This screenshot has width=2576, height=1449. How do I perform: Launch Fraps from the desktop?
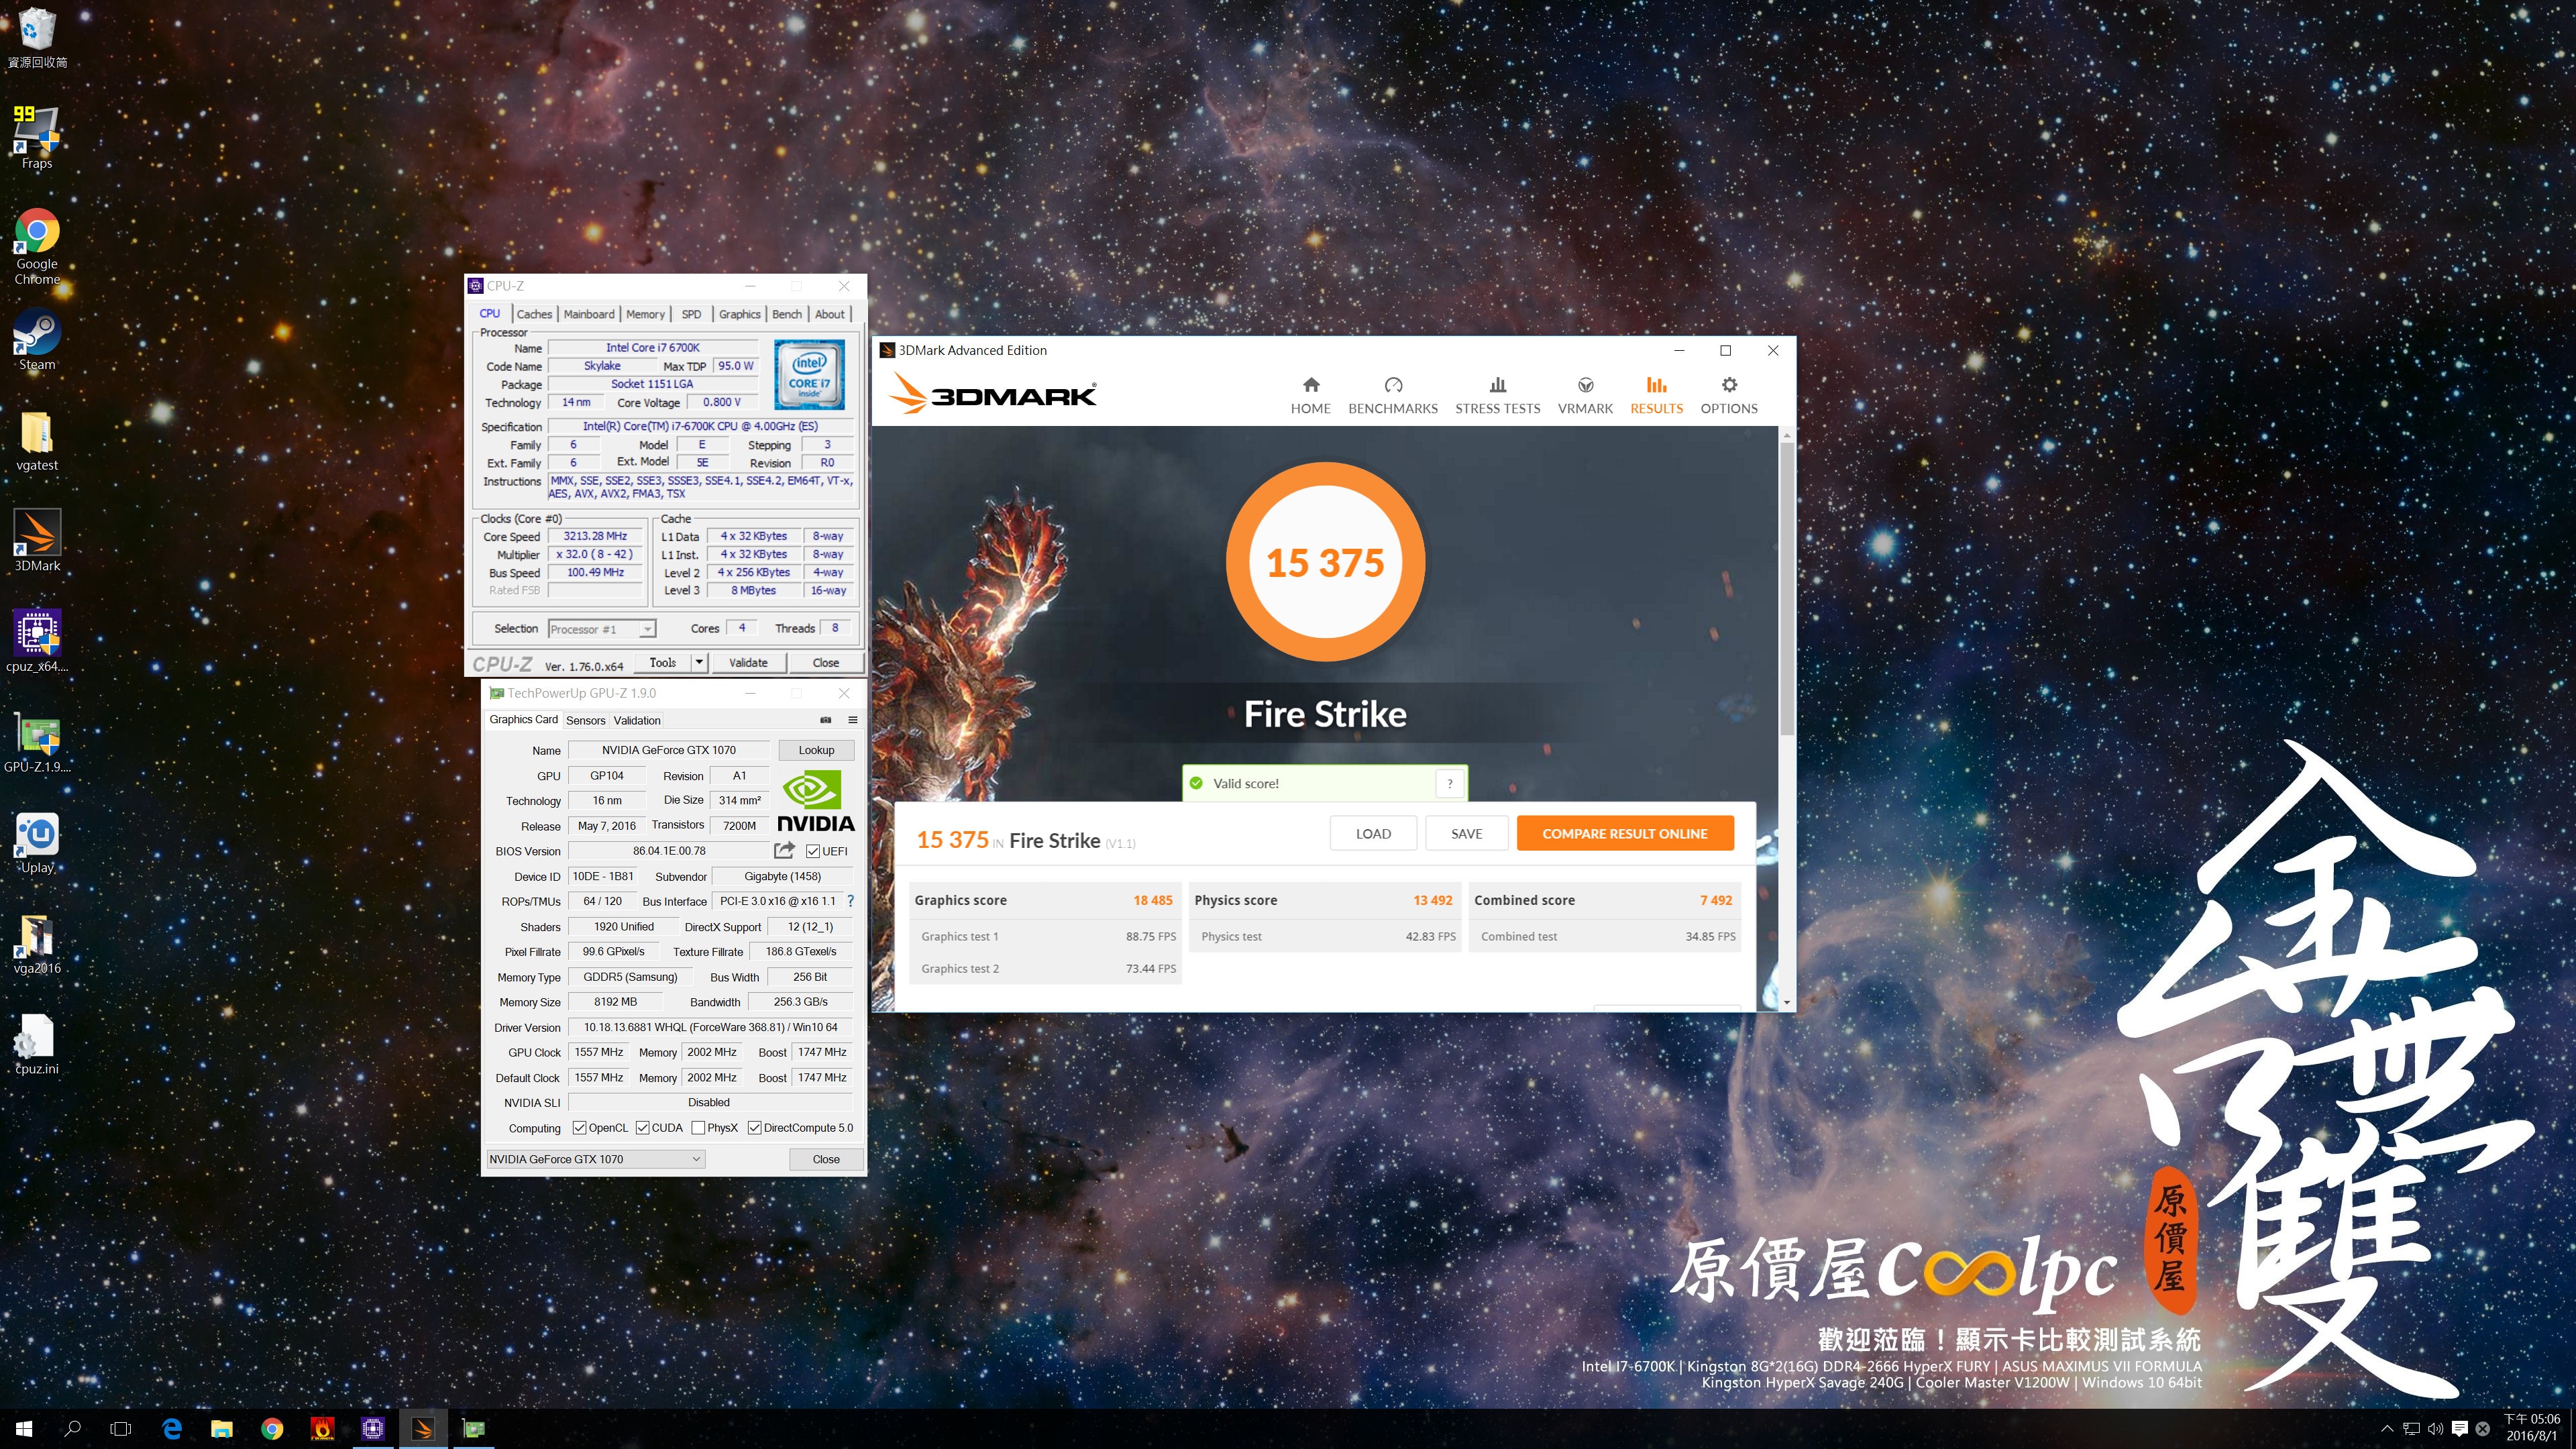[37, 136]
